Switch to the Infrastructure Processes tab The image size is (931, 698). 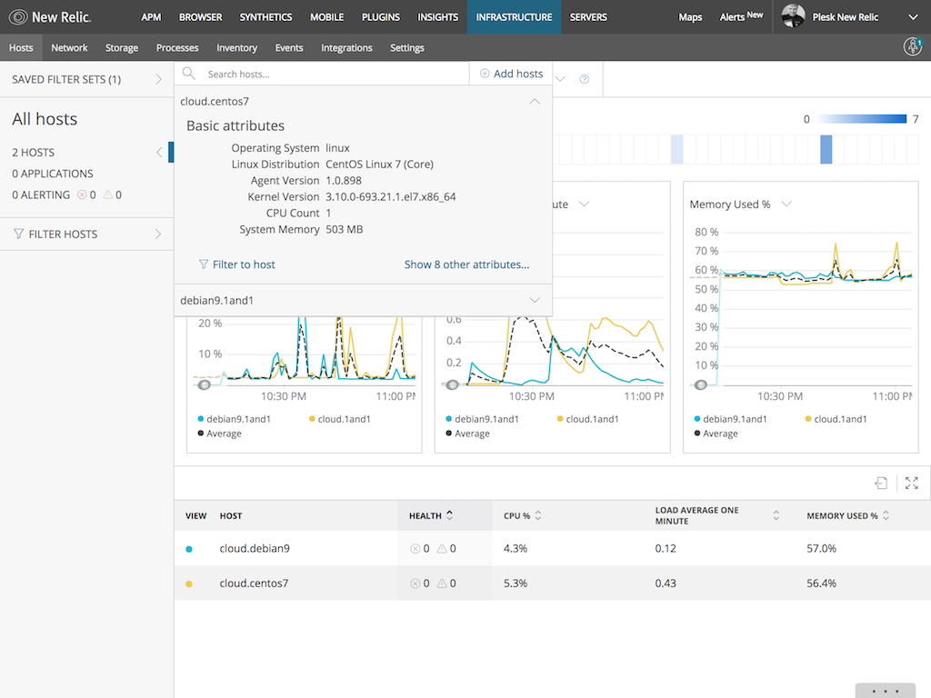176,47
